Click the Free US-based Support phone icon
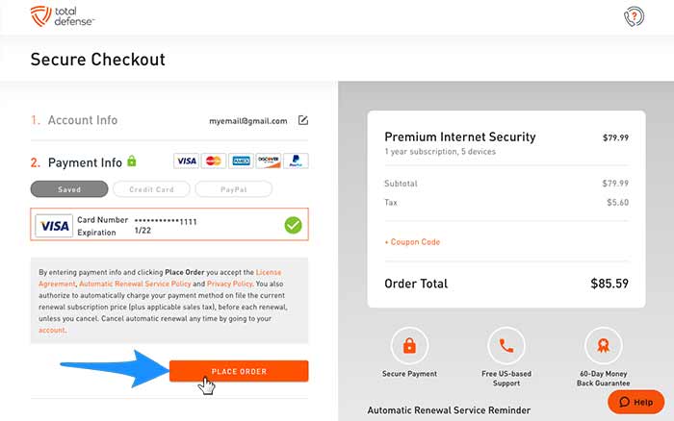The image size is (674, 421). 506,345
